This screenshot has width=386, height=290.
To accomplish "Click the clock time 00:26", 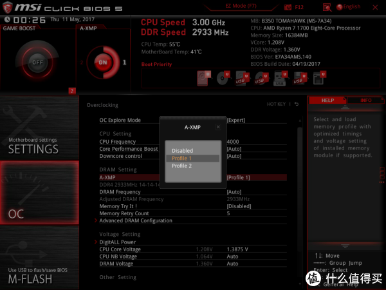I will (30, 20).
